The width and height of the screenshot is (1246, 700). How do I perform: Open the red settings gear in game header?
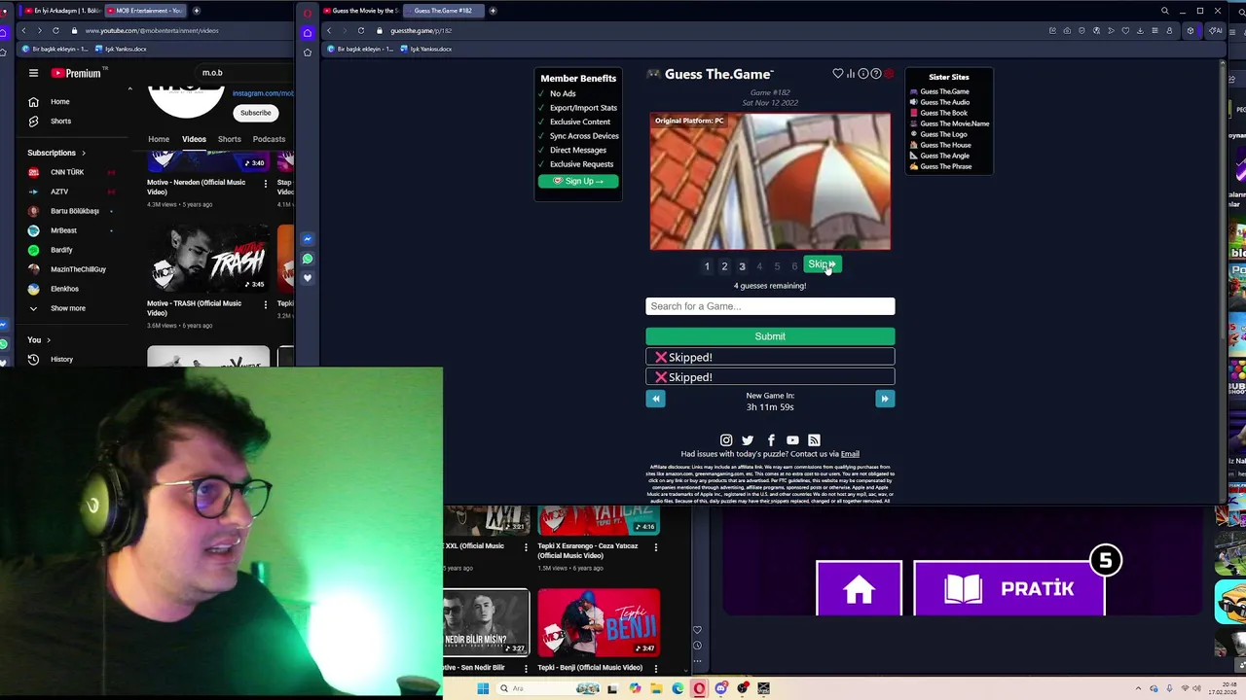click(x=888, y=74)
